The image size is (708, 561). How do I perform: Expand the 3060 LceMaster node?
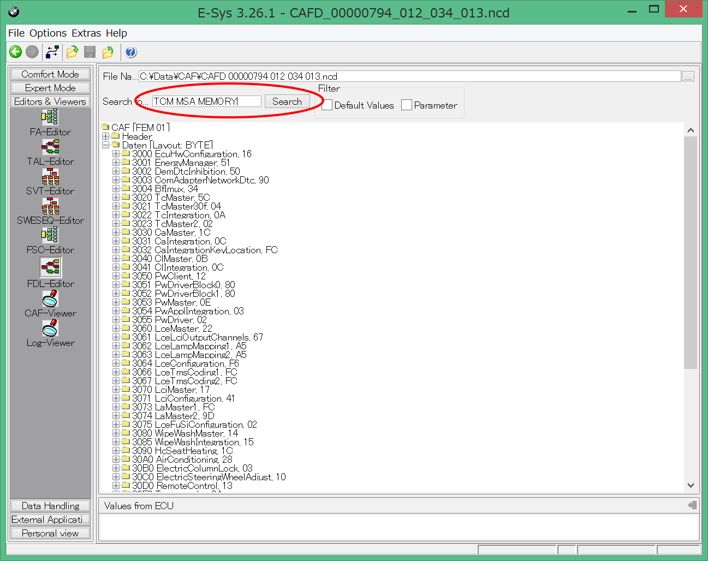[116, 329]
